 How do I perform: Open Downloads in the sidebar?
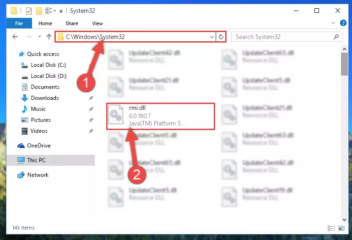[x=45, y=98]
